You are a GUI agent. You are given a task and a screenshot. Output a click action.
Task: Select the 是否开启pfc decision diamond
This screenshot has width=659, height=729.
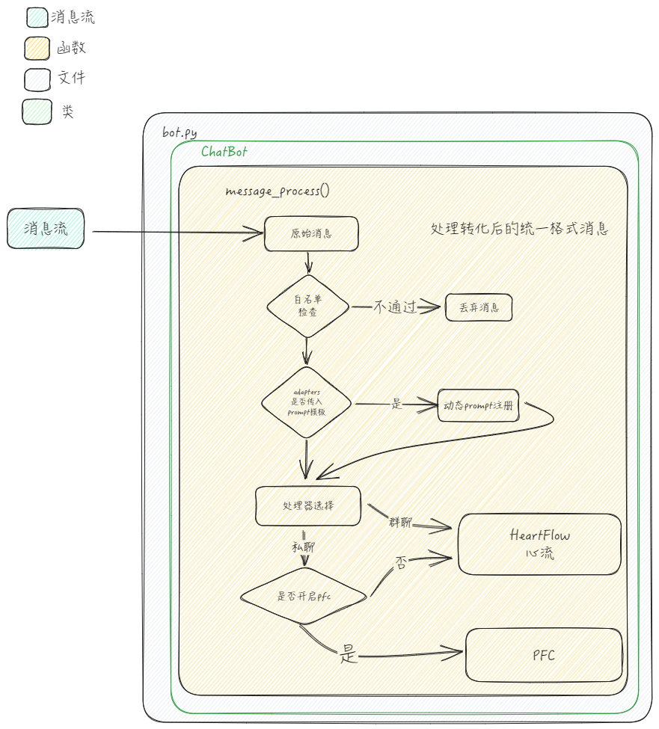pos(304,596)
